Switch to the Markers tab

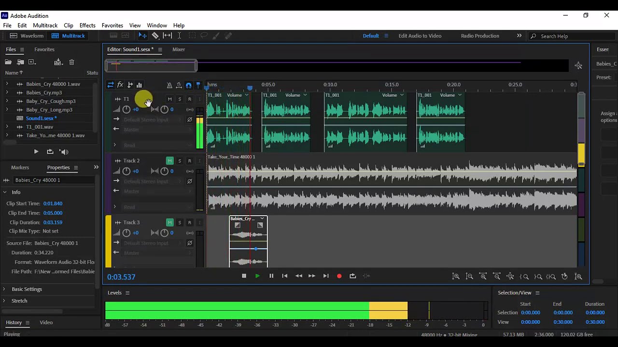[x=20, y=167]
